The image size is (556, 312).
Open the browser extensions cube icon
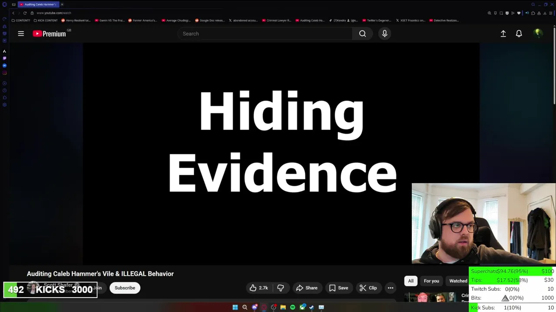(533, 13)
